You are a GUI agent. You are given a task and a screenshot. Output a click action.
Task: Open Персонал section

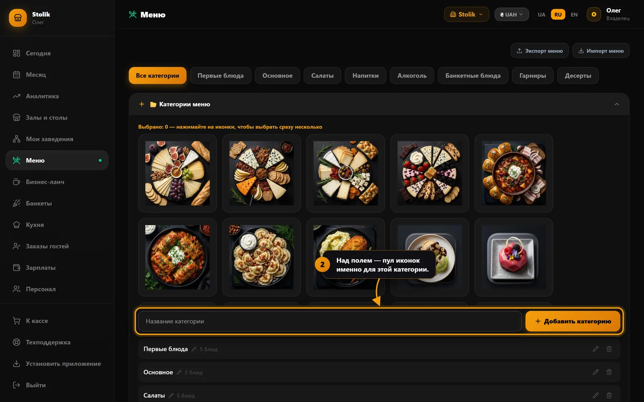click(x=57, y=289)
